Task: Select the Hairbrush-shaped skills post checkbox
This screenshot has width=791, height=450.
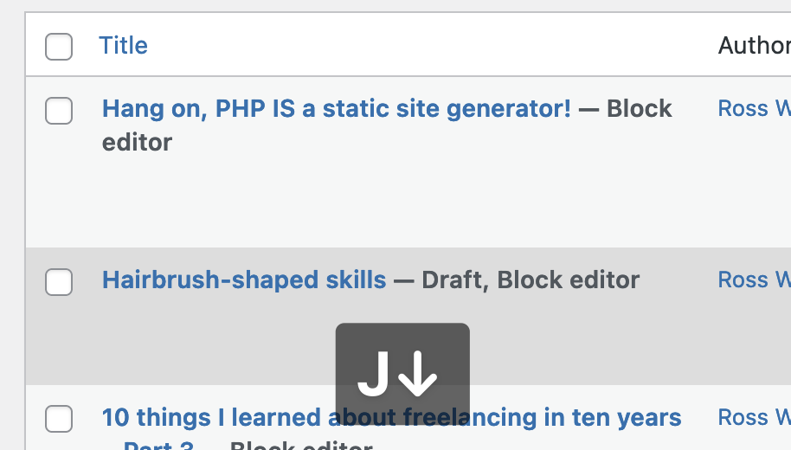Action: tap(59, 282)
